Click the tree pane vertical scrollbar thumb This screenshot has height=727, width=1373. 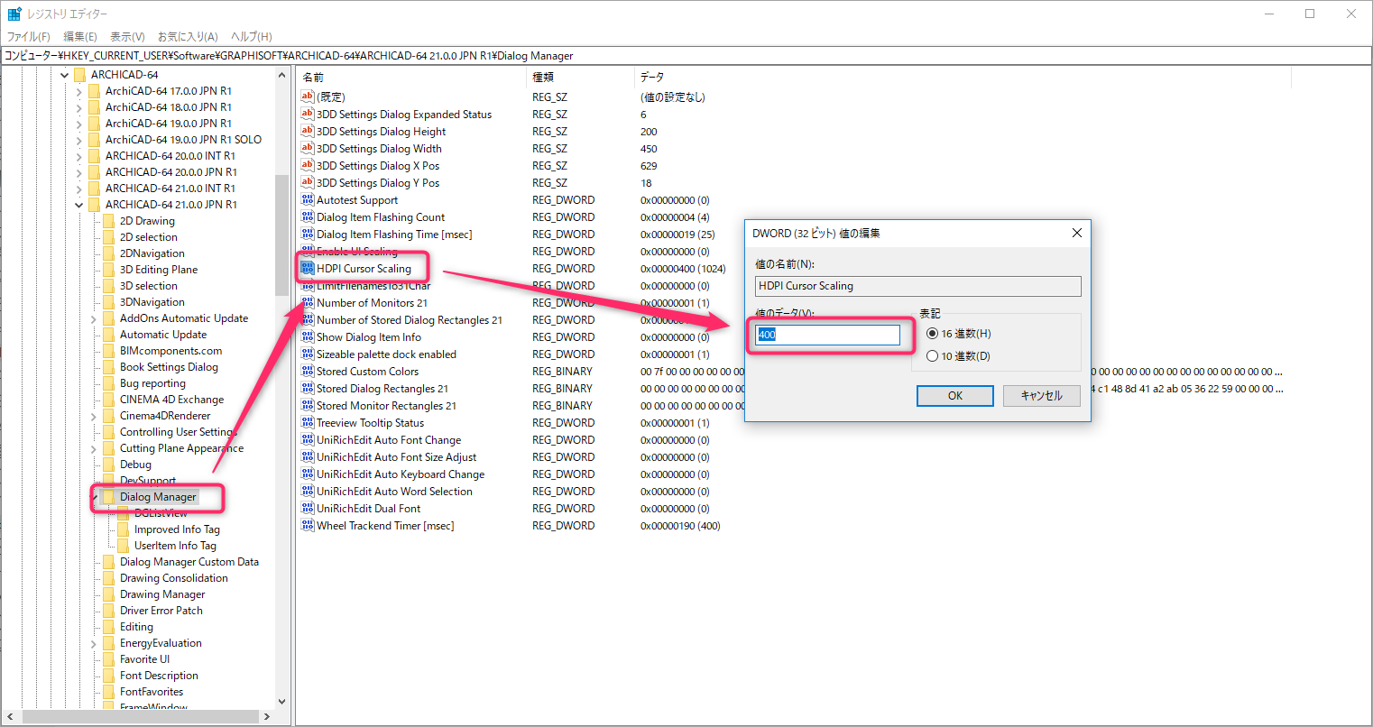[281, 235]
